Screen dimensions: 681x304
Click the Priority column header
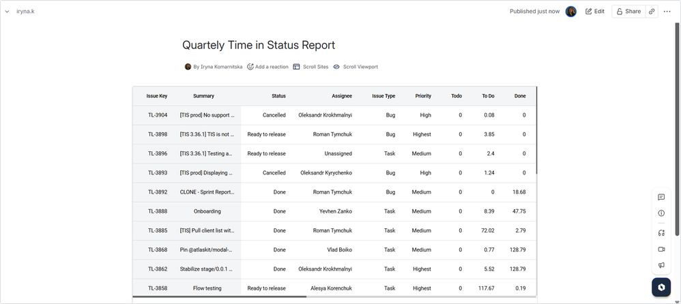(423, 96)
